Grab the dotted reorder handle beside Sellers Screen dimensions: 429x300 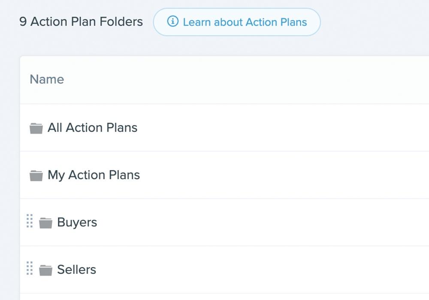30,268
